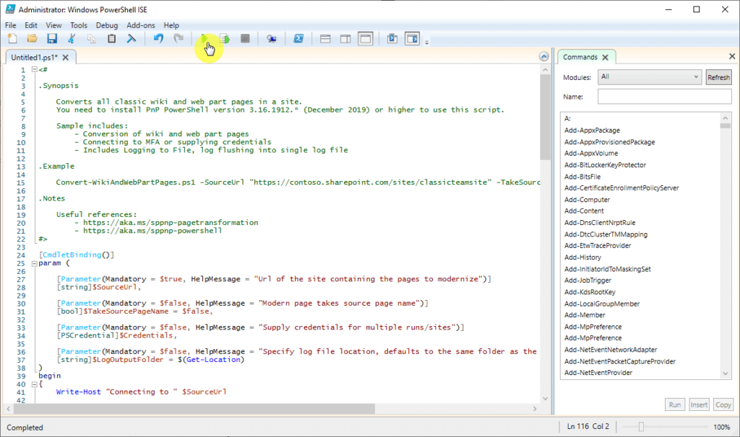Run the script with green play button

point(205,39)
